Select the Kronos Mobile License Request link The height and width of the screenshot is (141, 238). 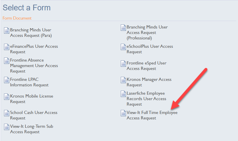(x=31, y=99)
